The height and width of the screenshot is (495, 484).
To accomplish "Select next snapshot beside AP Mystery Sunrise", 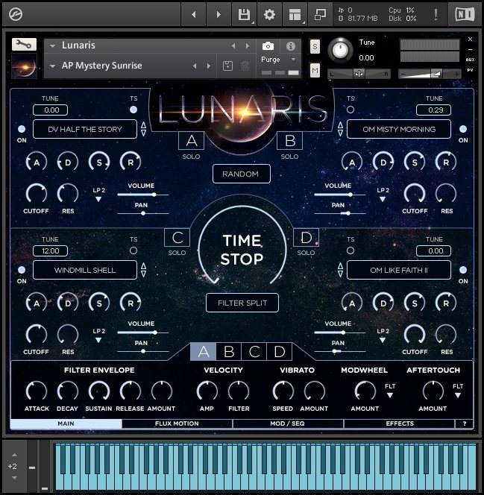I will point(208,66).
